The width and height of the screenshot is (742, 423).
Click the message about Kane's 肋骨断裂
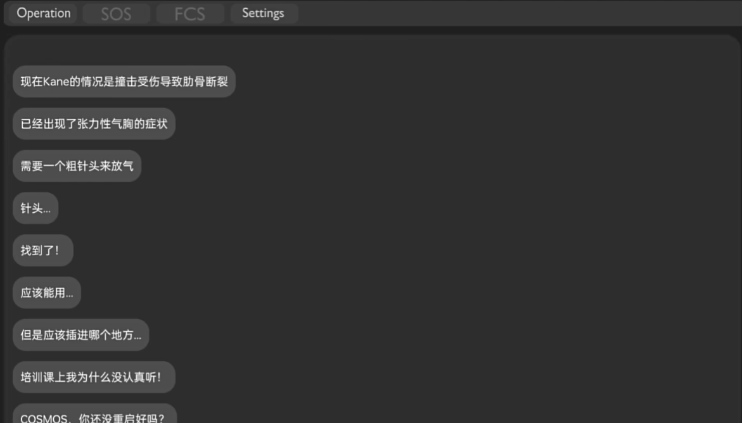click(124, 82)
